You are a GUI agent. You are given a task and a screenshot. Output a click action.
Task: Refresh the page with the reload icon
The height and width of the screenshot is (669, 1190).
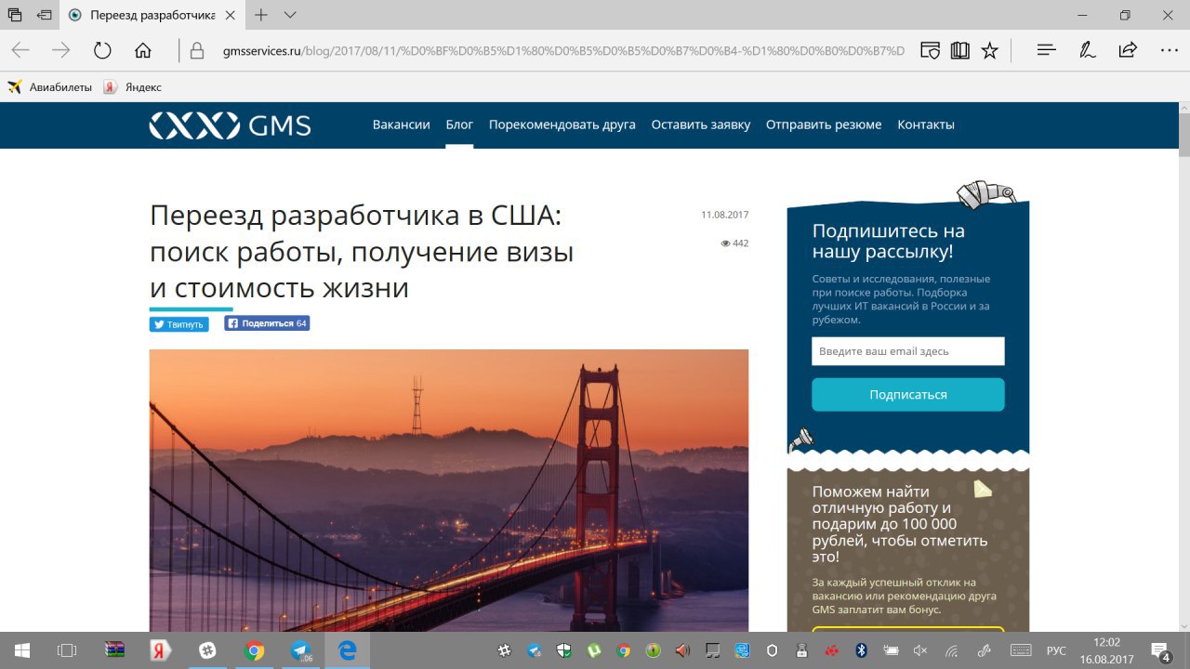pos(102,50)
